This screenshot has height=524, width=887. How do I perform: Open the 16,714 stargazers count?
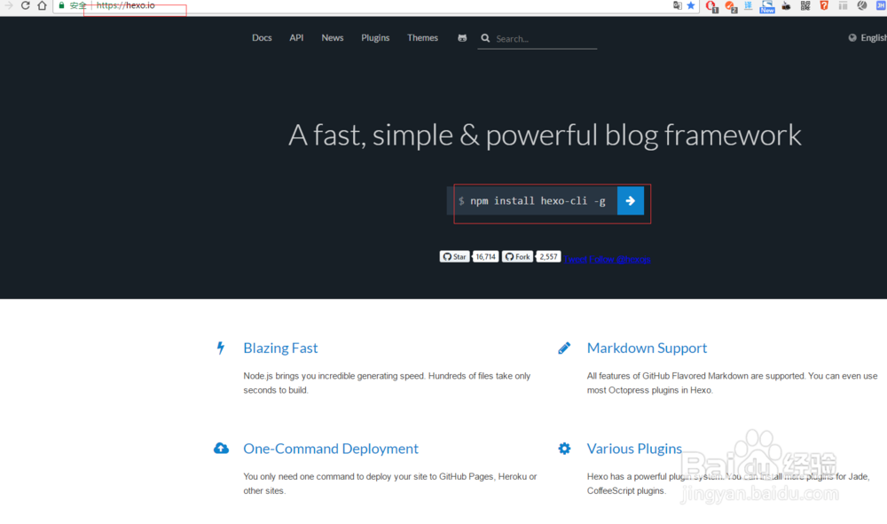(485, 256)
